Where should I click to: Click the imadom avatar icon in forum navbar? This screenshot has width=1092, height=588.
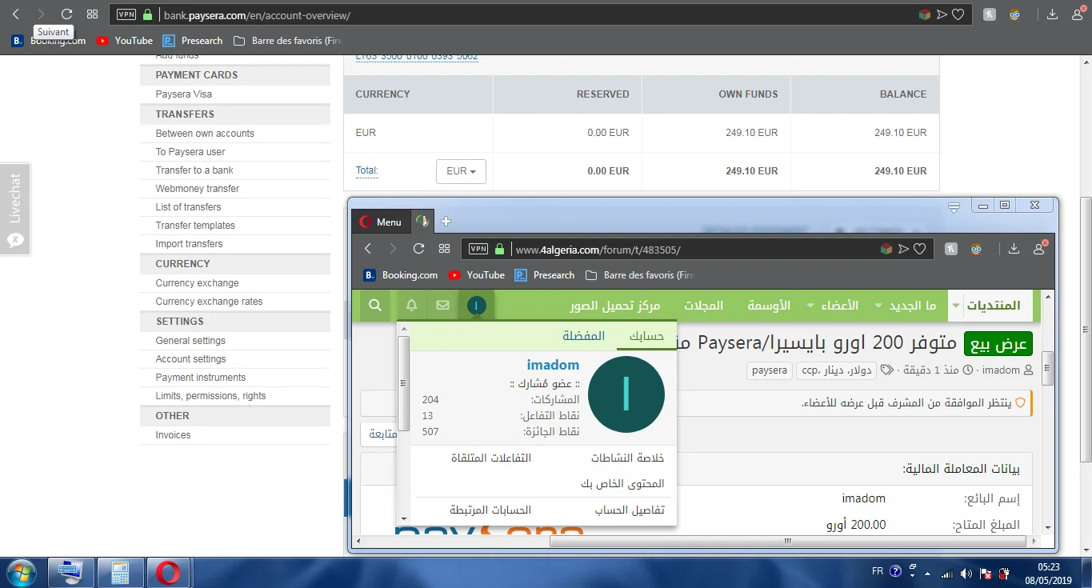click(x=476, y=305)
